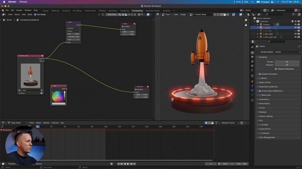Open the image editor Image menu
302x169 pixels.
[x=183, y=15]
